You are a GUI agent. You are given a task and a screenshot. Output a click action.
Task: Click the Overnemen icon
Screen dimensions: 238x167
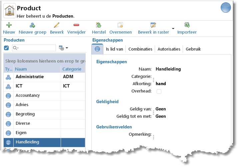(120, 25)
